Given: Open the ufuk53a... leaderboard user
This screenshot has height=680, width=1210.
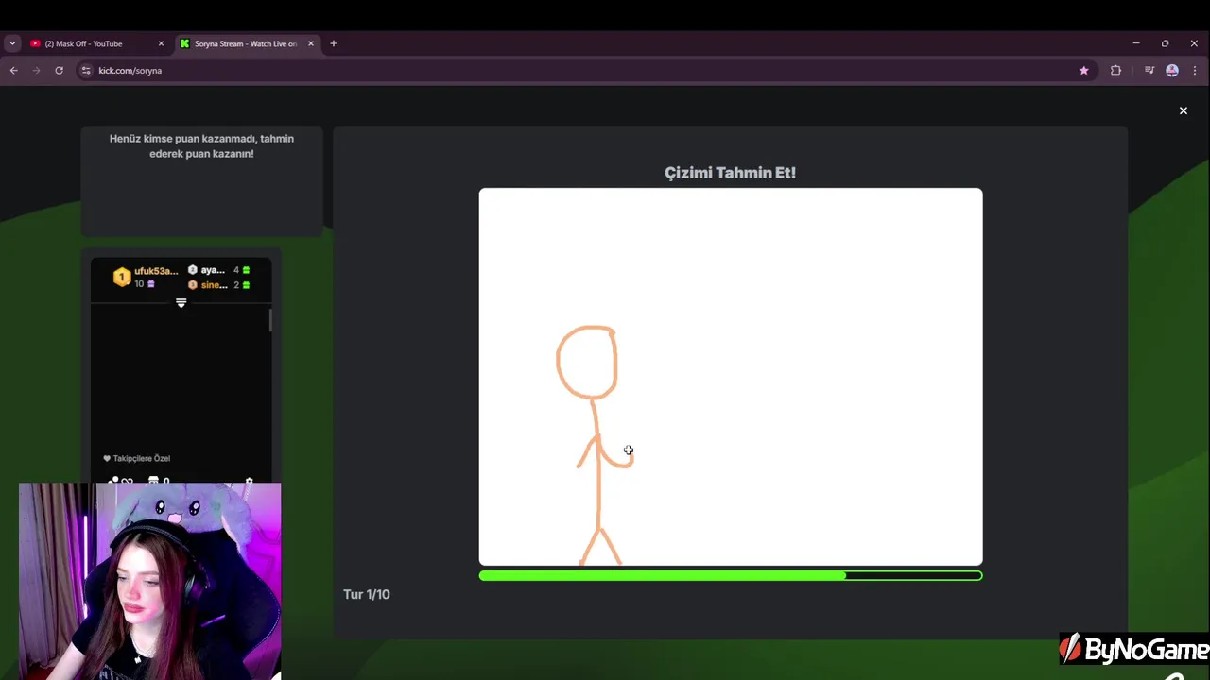Looking at the screenshot, I should [156, 271].
